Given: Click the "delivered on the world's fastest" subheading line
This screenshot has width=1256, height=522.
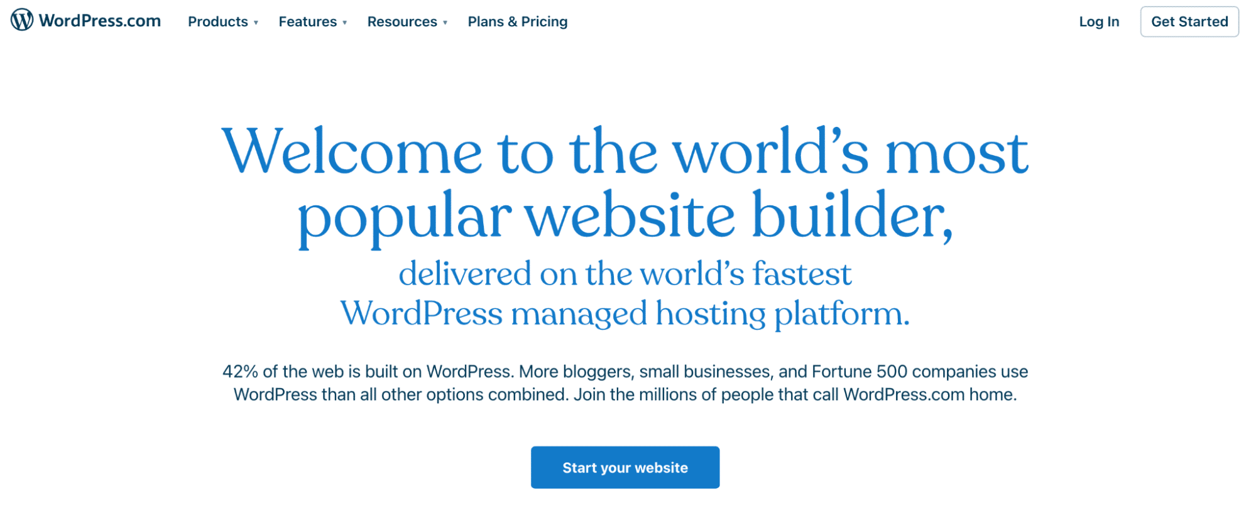Looking at the screenshot, I should point(625,273).
